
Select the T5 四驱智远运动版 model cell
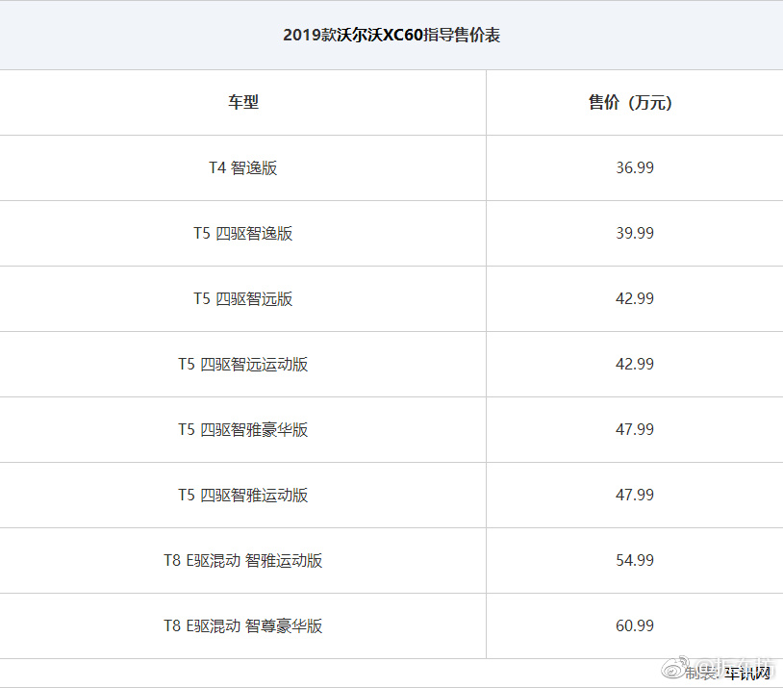pos(242,365)
